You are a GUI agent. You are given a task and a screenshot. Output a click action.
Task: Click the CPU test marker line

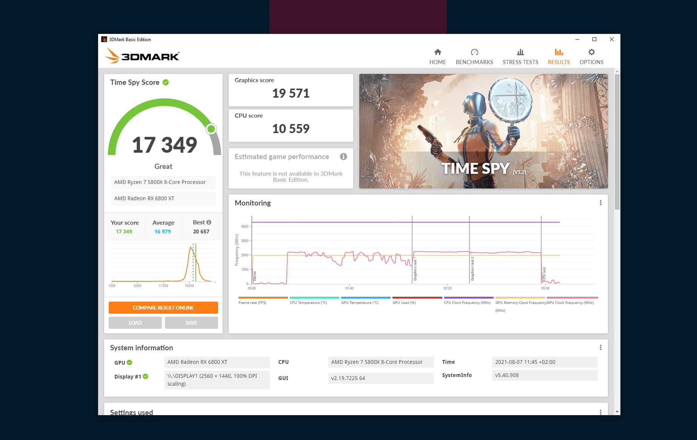[x=541, y=250]
